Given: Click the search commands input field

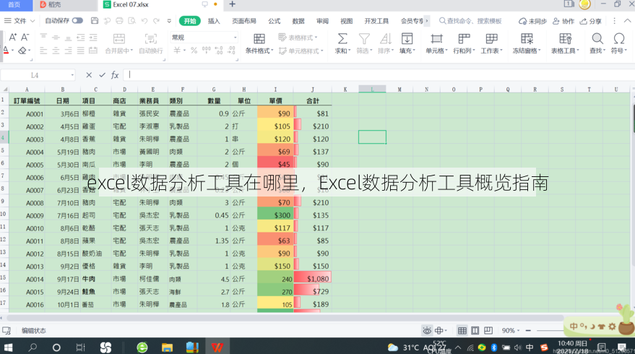Looking at the screenshot, I should point(470,21).
